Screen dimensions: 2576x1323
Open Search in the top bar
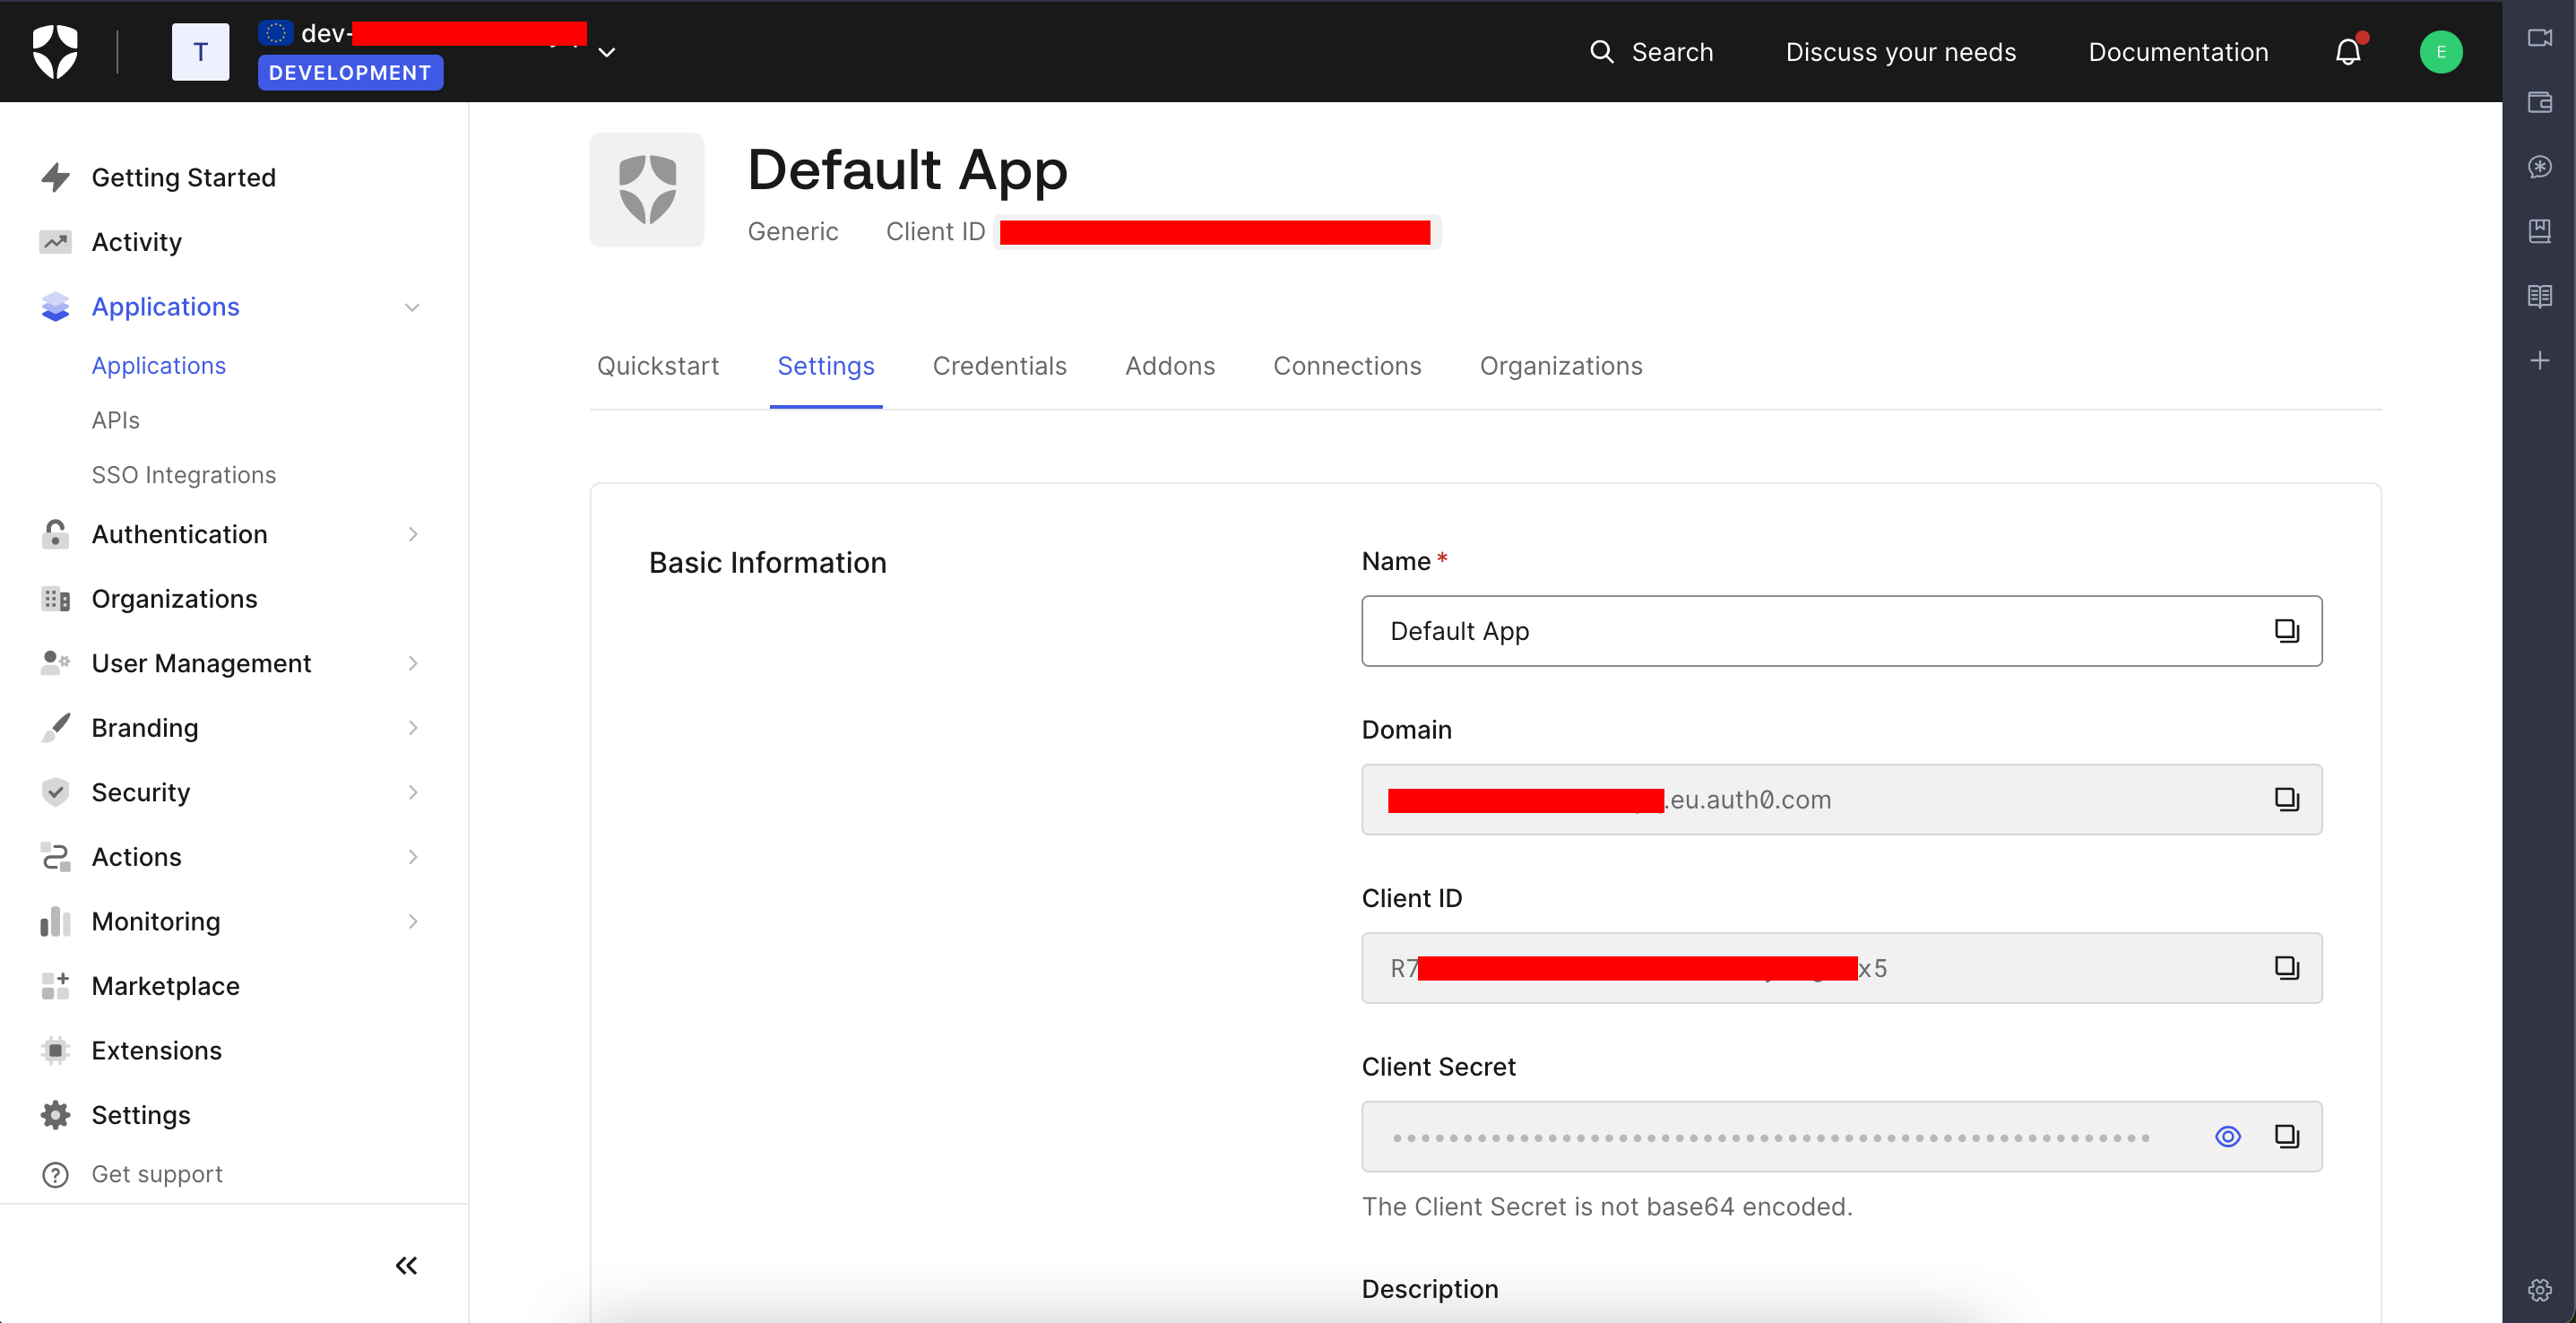pos(1651,52)
